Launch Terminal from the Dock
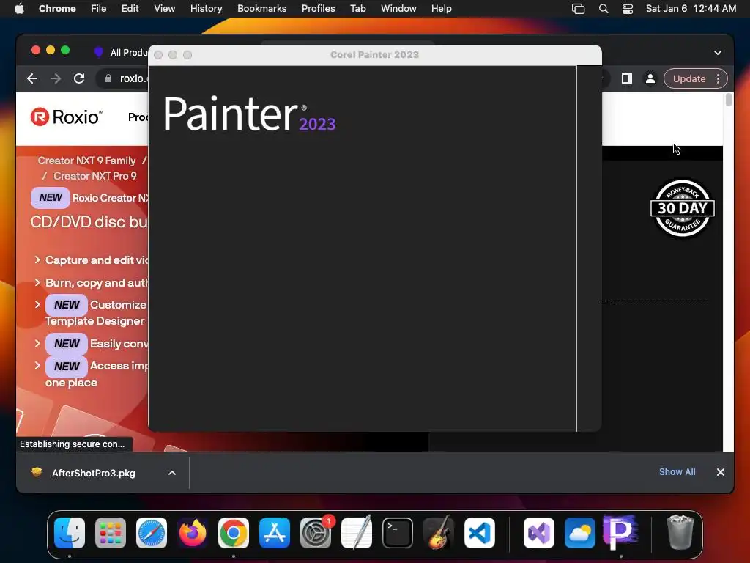 click(398, 533)
